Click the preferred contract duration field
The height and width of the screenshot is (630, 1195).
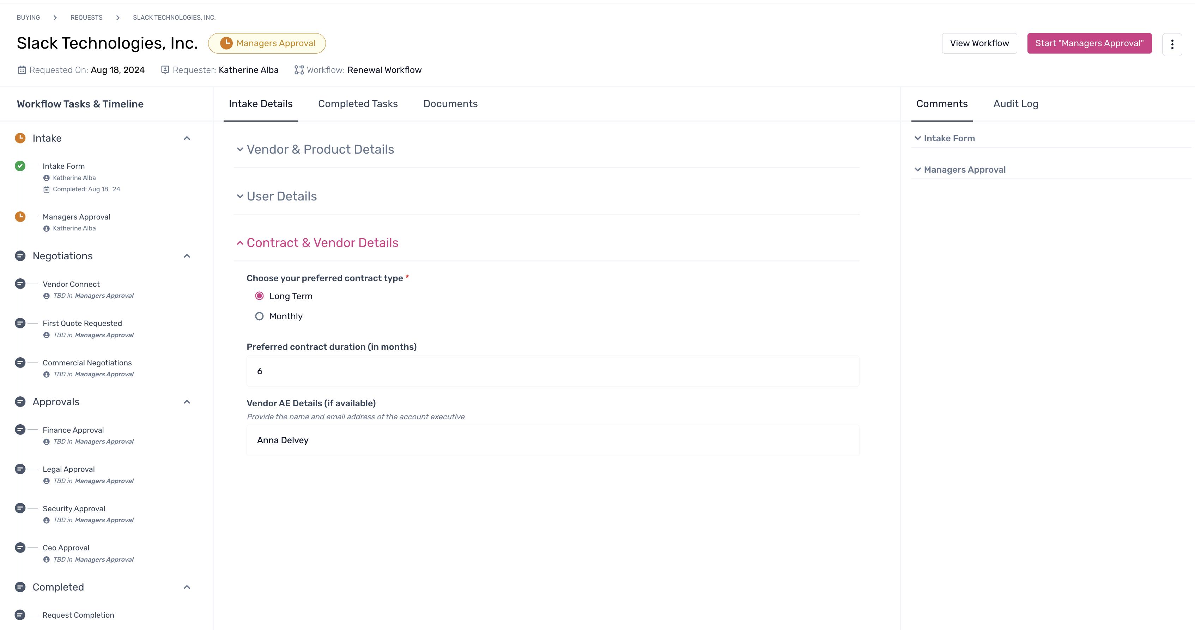click(x=553, y=371)
